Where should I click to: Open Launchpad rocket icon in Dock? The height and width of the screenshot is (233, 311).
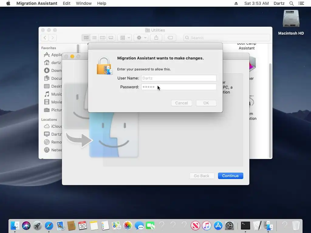pyautogui.click(x=37, y=225)
